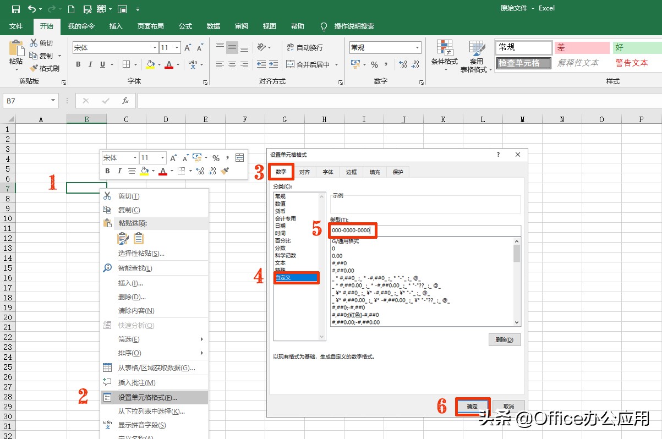Screen dimensions: 662x439
Task: Click the Insert Function fx icon
Action: pos(125,101)
